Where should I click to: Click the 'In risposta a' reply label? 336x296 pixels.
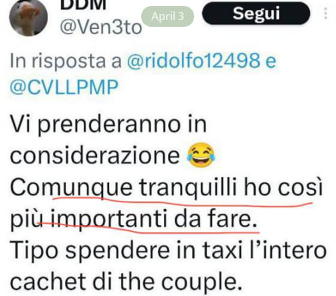point(66,61)
